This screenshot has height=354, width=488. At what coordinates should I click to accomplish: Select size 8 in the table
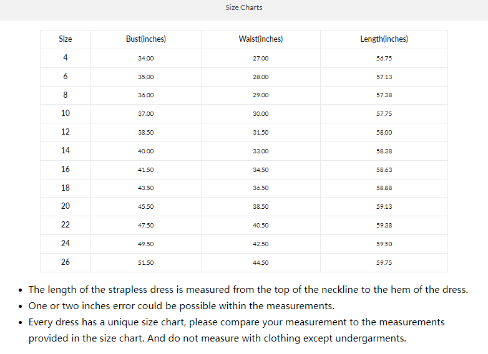point(66,95)
